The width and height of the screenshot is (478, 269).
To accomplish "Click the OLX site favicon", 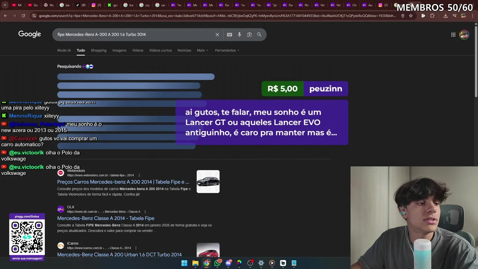I will (60, 209).
